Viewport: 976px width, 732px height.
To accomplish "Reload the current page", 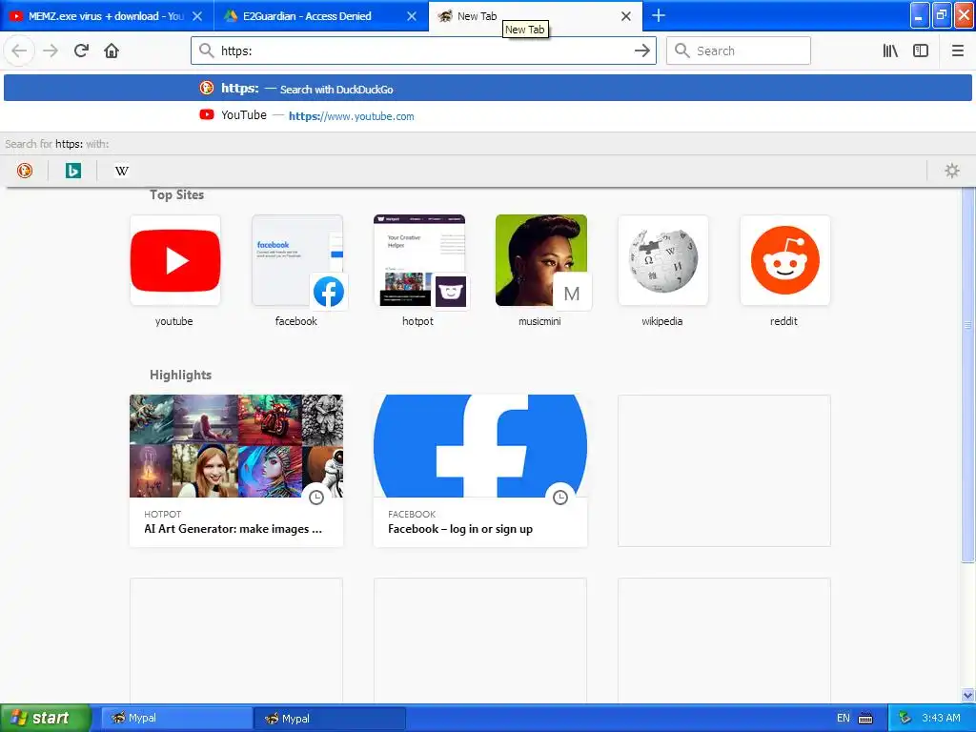I will [x=81, y=51].
